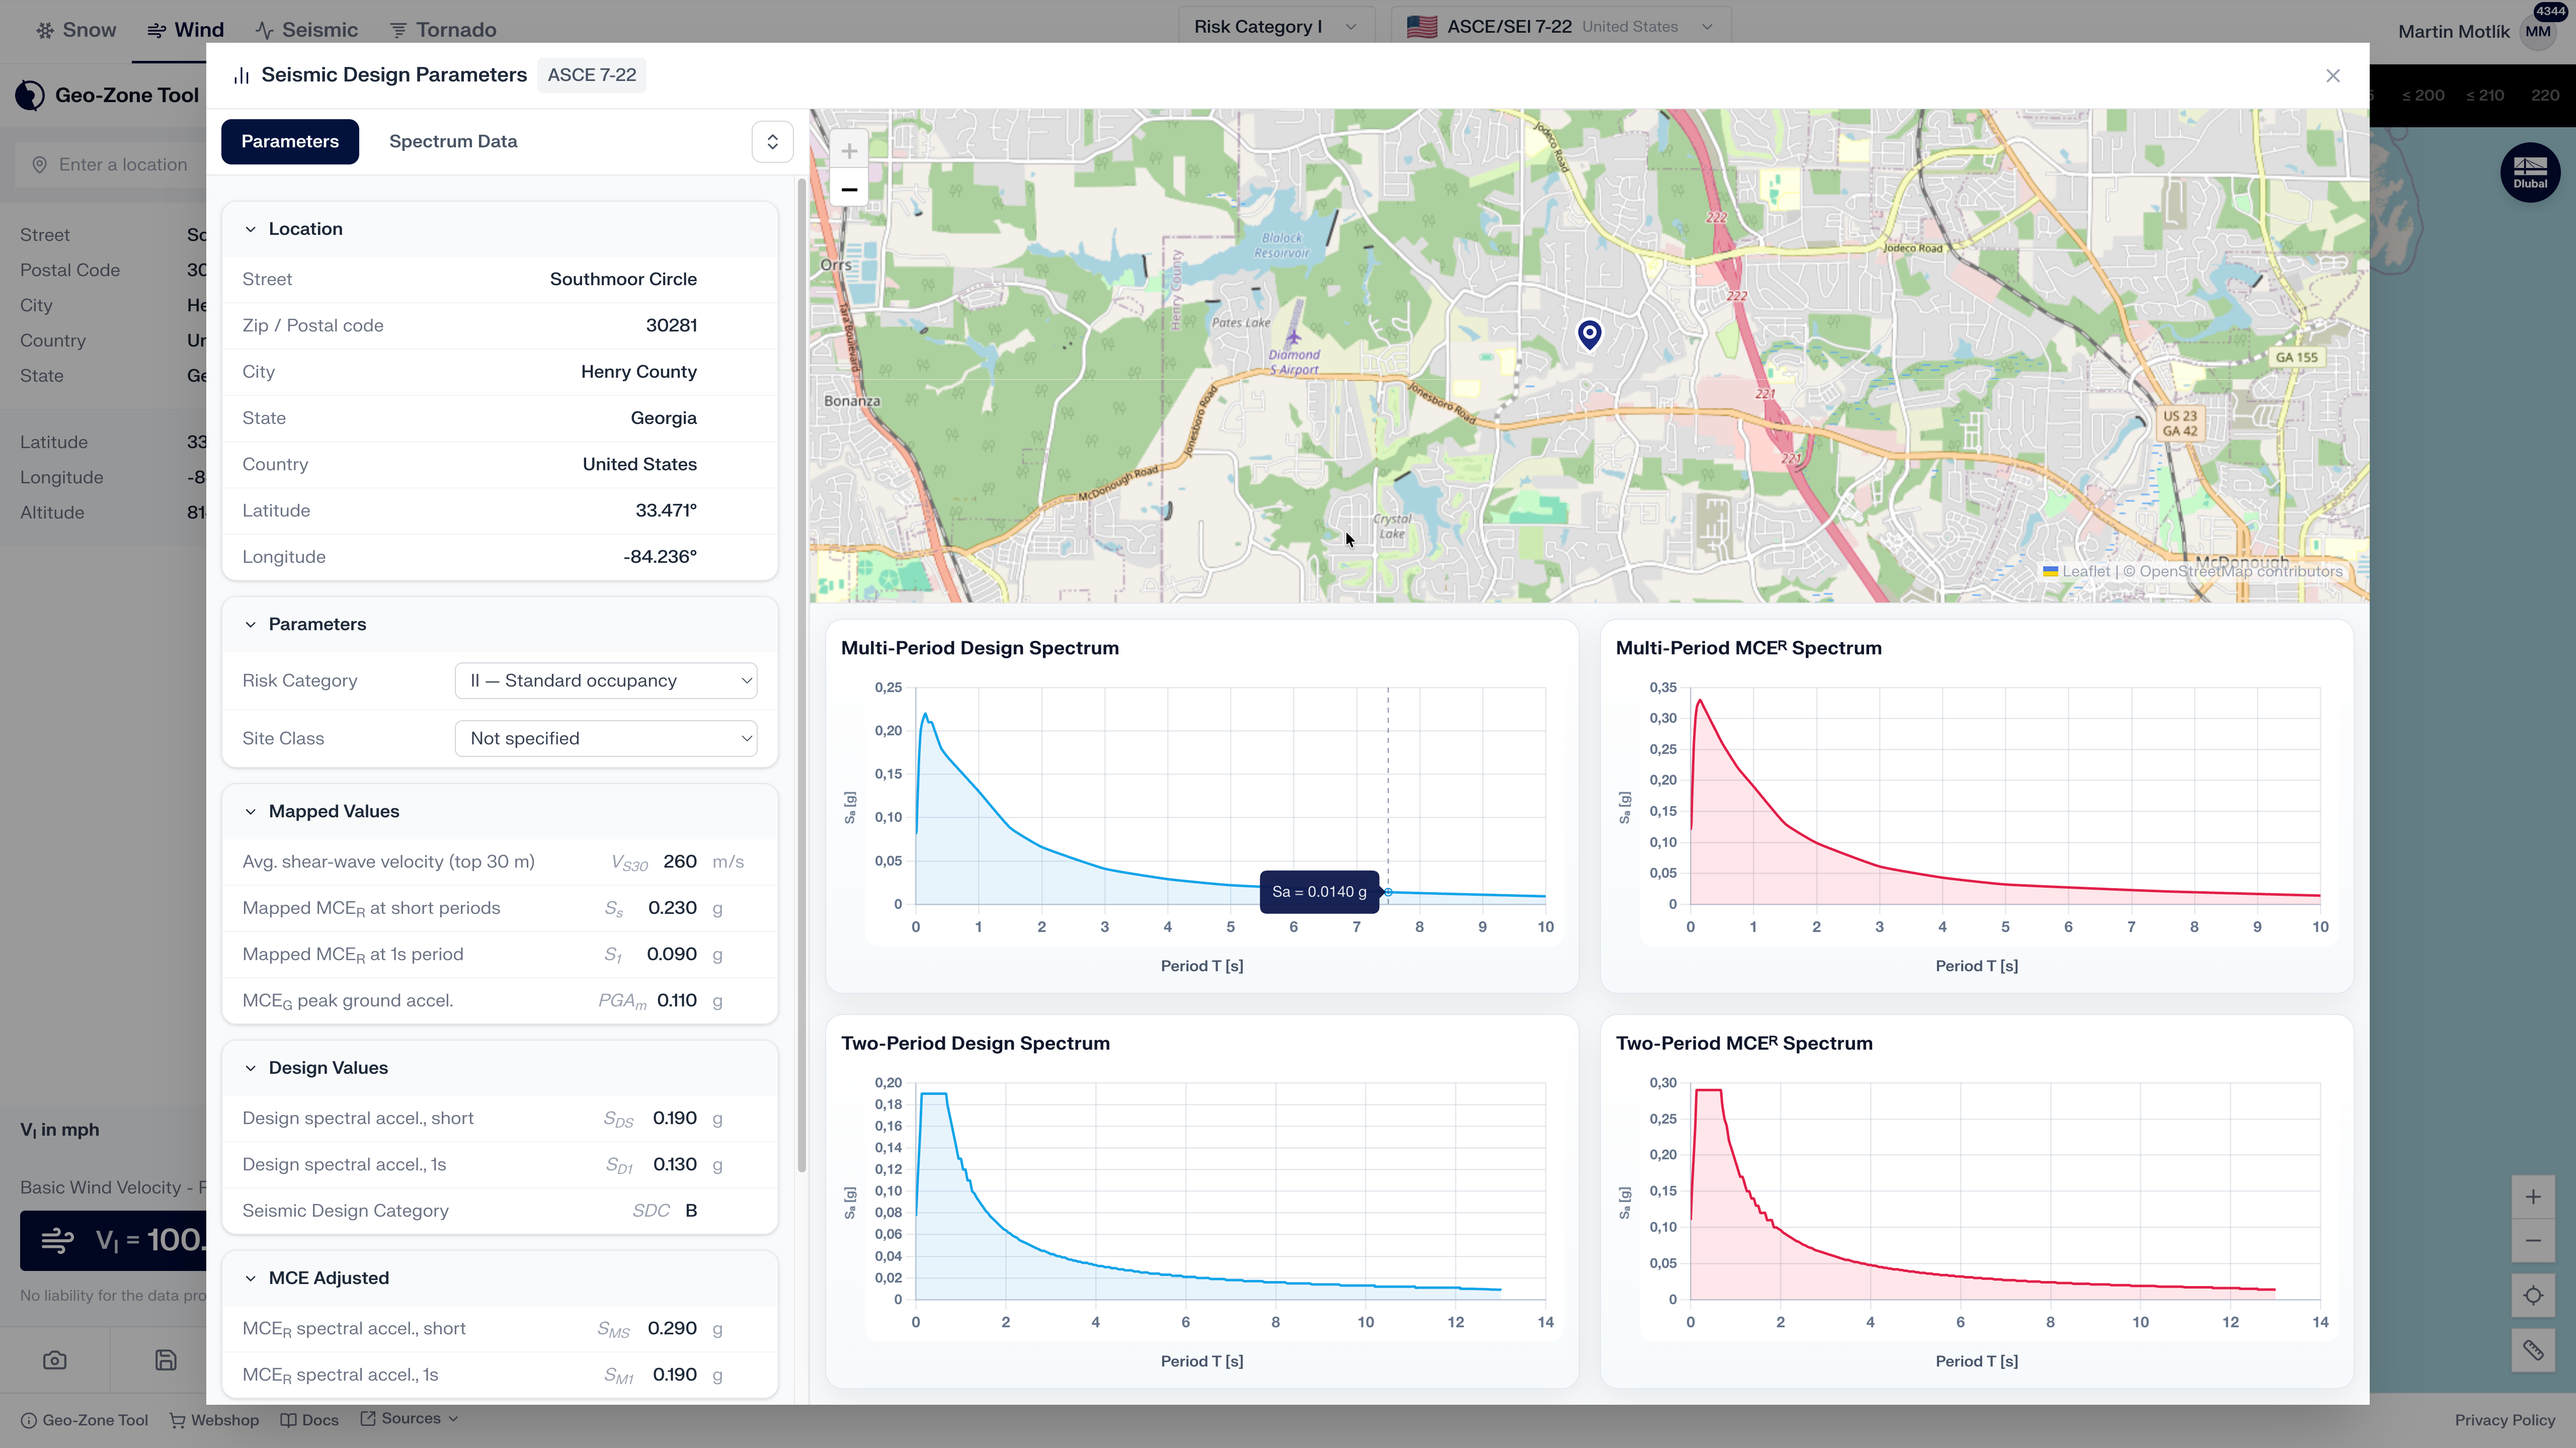Open the Seismic tab in background window
This screenshot has height=1448, width=2576.
(x=306, y=30)
